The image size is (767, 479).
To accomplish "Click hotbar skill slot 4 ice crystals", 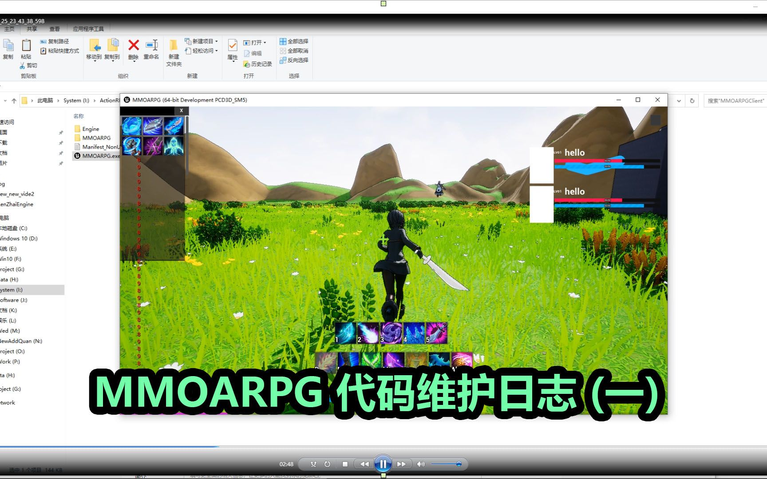I will click(x=414, y=333).
